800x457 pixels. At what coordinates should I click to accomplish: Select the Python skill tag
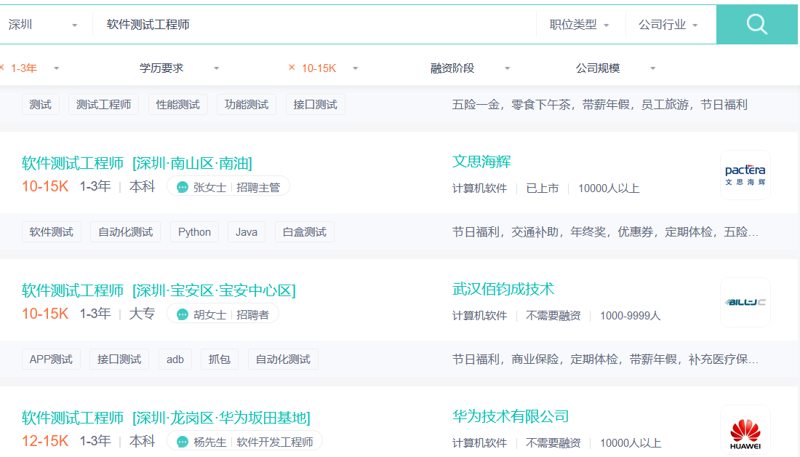point(194,231)
